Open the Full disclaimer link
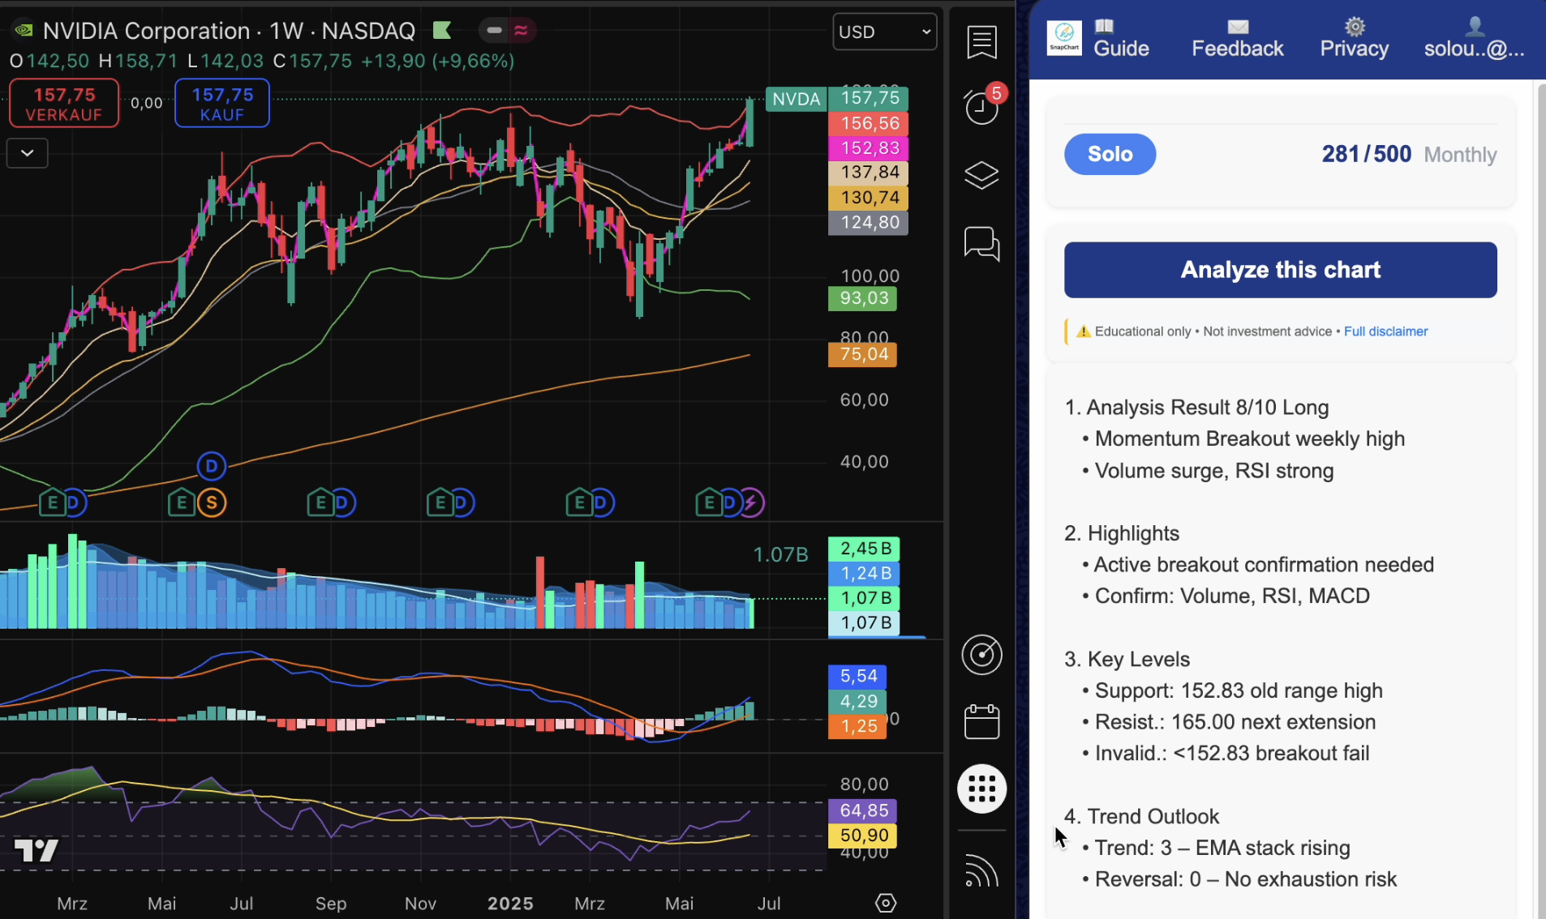Screen dimensions: 1546x919 (1385, 331)
